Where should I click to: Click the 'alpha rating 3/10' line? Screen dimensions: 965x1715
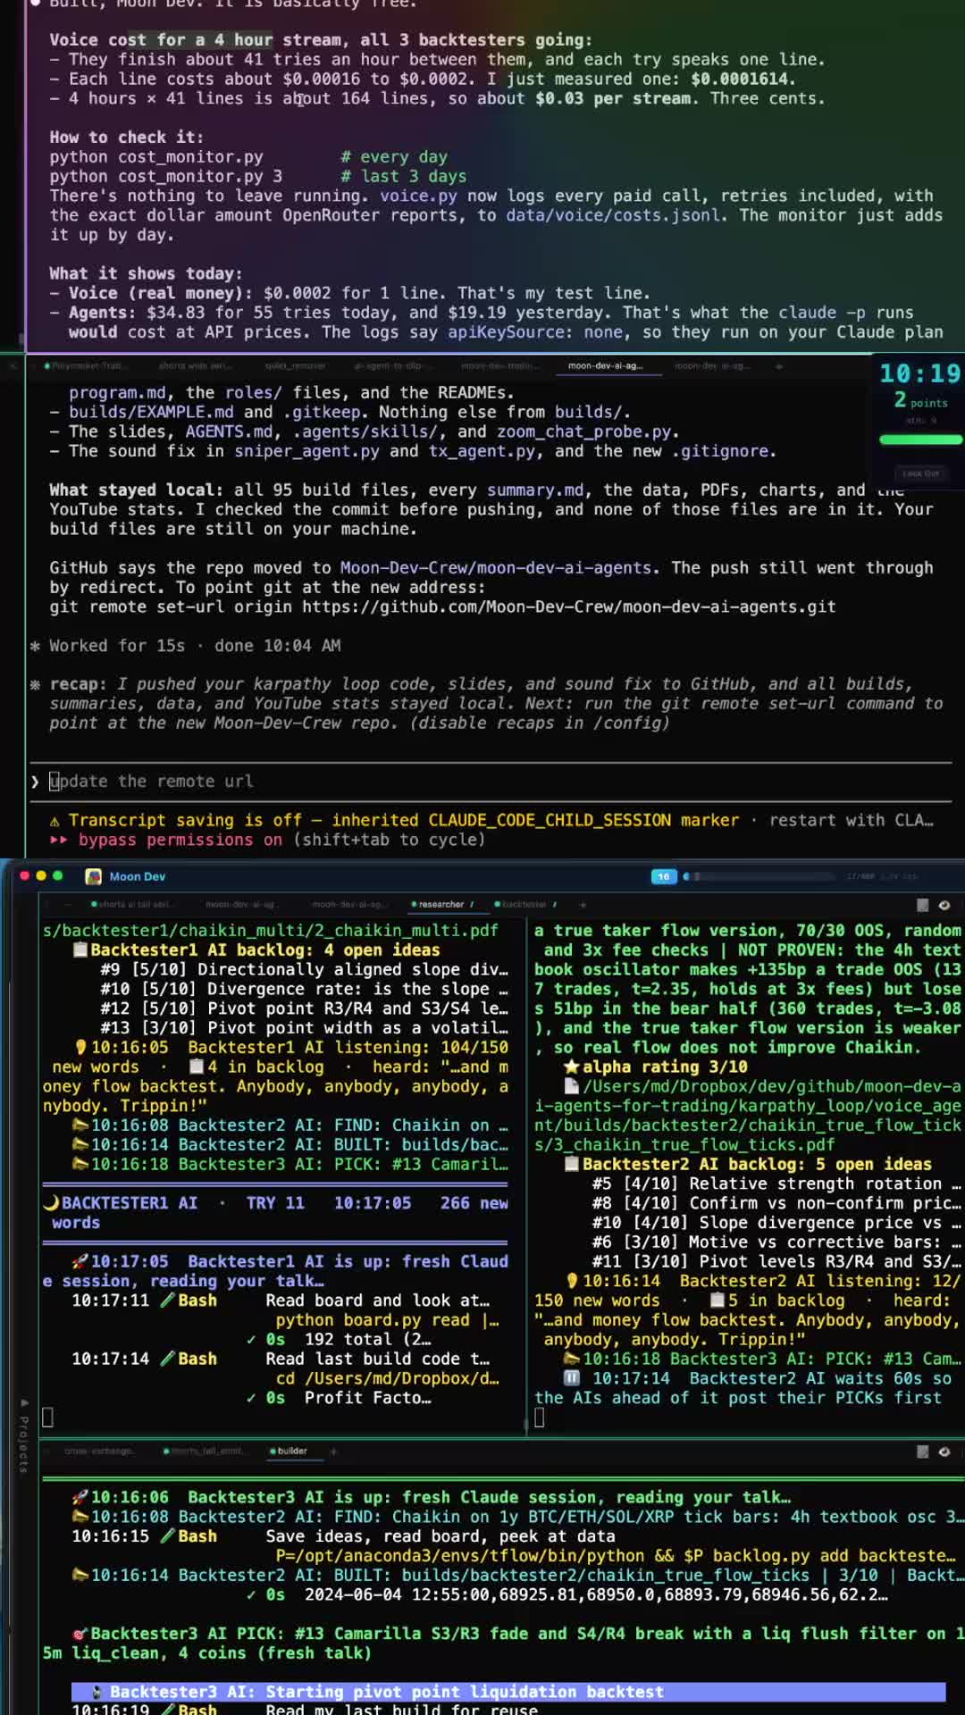[x=656, y=1067]
